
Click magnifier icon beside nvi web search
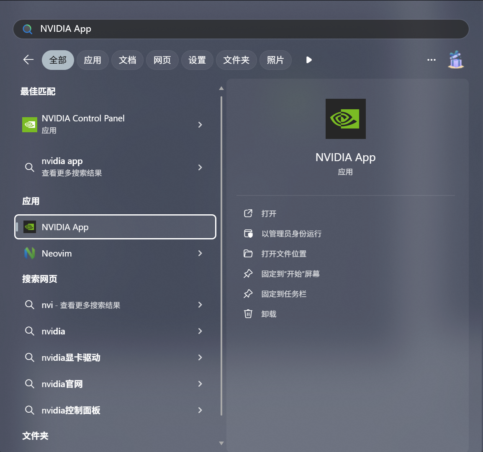[x=30, y=305]
